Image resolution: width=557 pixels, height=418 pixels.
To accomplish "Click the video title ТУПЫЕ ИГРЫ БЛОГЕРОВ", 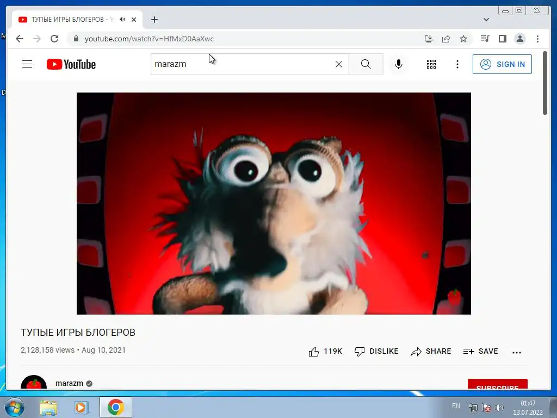I will coord(78,333).
